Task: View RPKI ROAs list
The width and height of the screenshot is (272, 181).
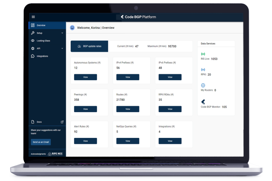Action: click(x=170, y=109)
